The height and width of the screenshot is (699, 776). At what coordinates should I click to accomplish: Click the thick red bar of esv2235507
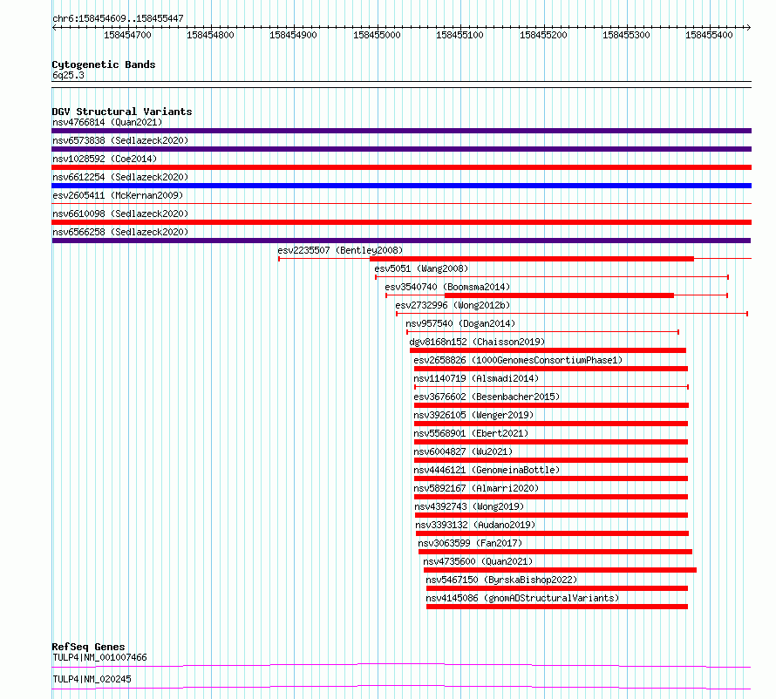532,259
